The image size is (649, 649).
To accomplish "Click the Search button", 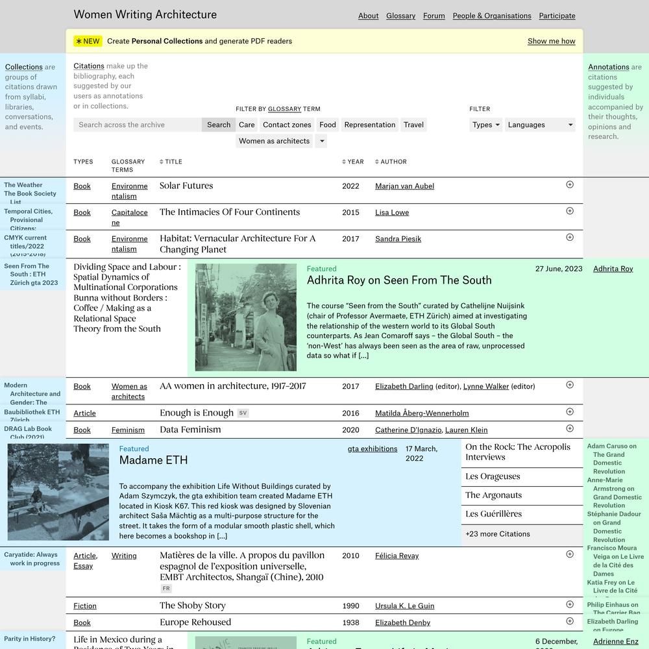I will pyautogui.click(x=219, y=125).
